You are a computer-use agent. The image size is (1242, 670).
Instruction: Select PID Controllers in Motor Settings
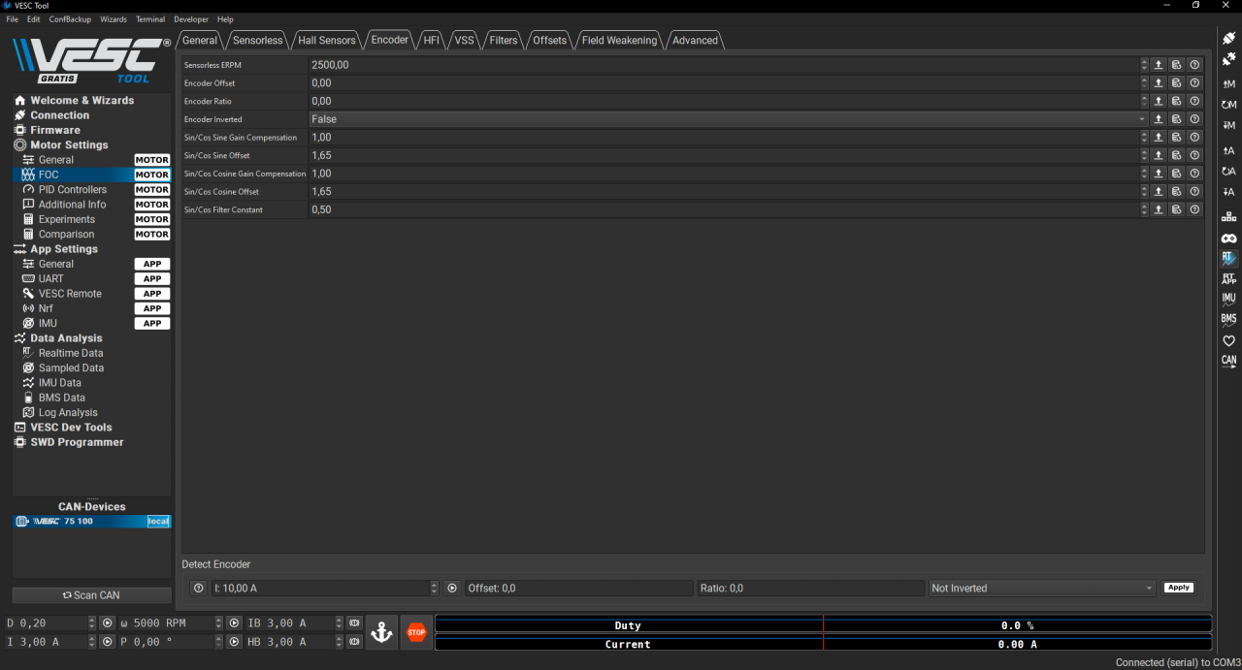click(73, 190)
